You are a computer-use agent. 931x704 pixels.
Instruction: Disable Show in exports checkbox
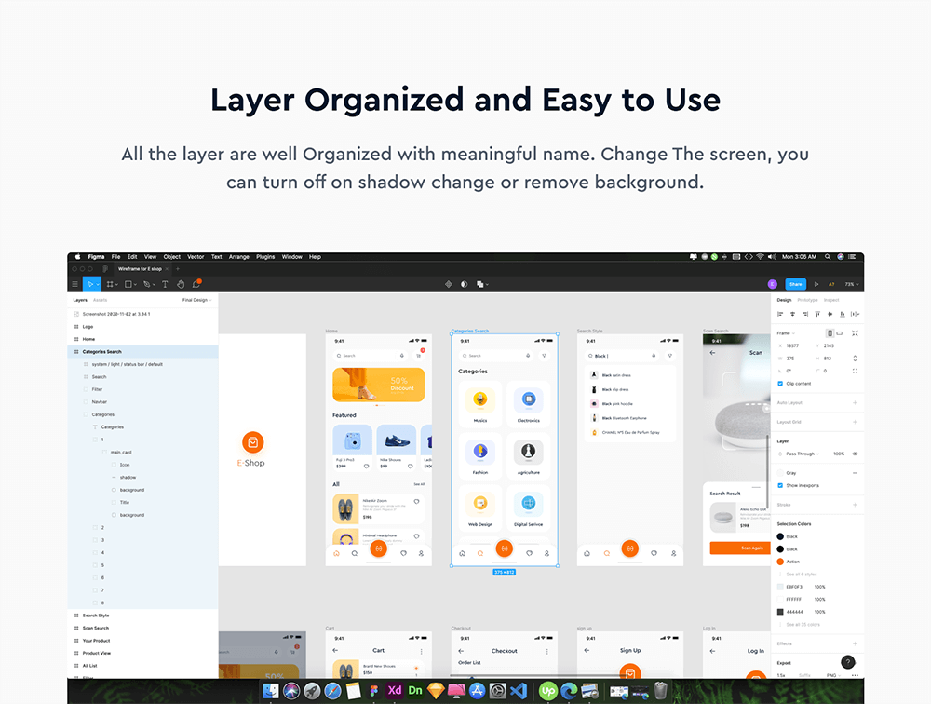coord(780,485)
